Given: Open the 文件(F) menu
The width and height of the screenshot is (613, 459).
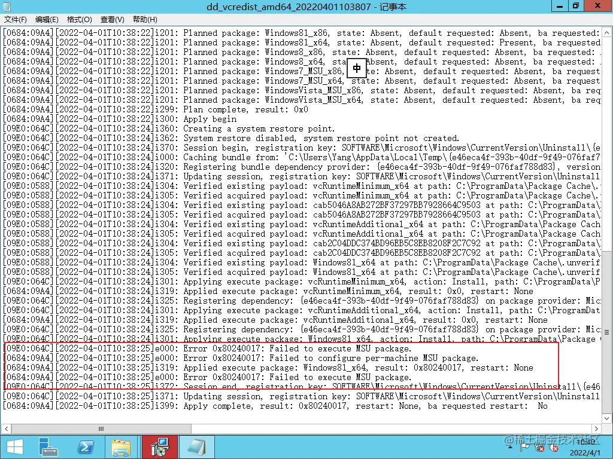Looking at the screenshot, I should (15, 20).
